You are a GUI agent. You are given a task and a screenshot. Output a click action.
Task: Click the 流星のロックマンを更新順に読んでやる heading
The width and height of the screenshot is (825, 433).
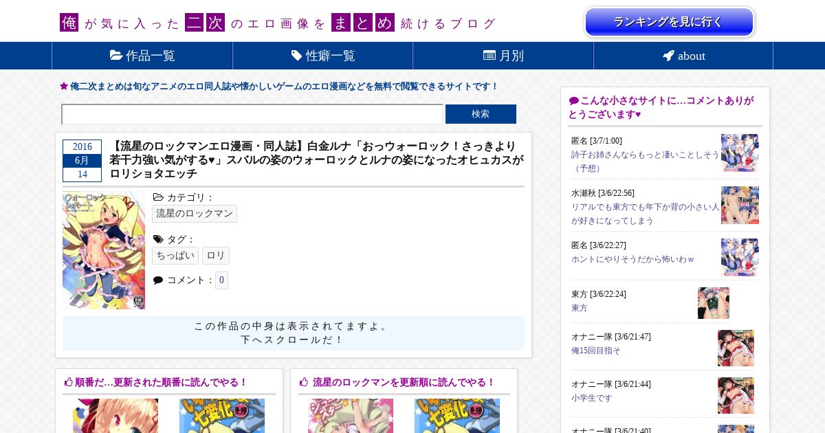(404, 382)
